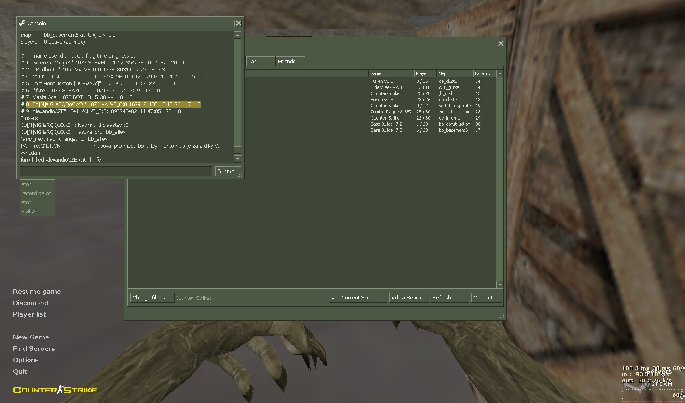The image size is (685, 403).
Task: Sort servers by Game column
Action: [391, 73]
